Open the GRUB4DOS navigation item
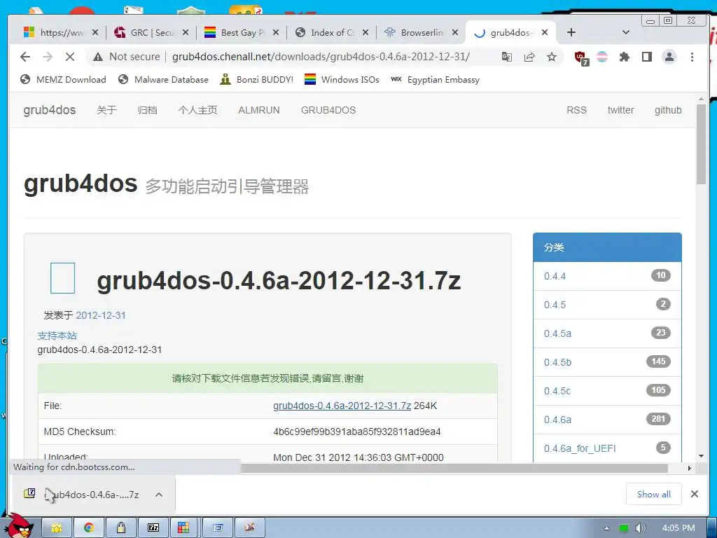This screenshot has height=538, width=717. pos(328,110)
